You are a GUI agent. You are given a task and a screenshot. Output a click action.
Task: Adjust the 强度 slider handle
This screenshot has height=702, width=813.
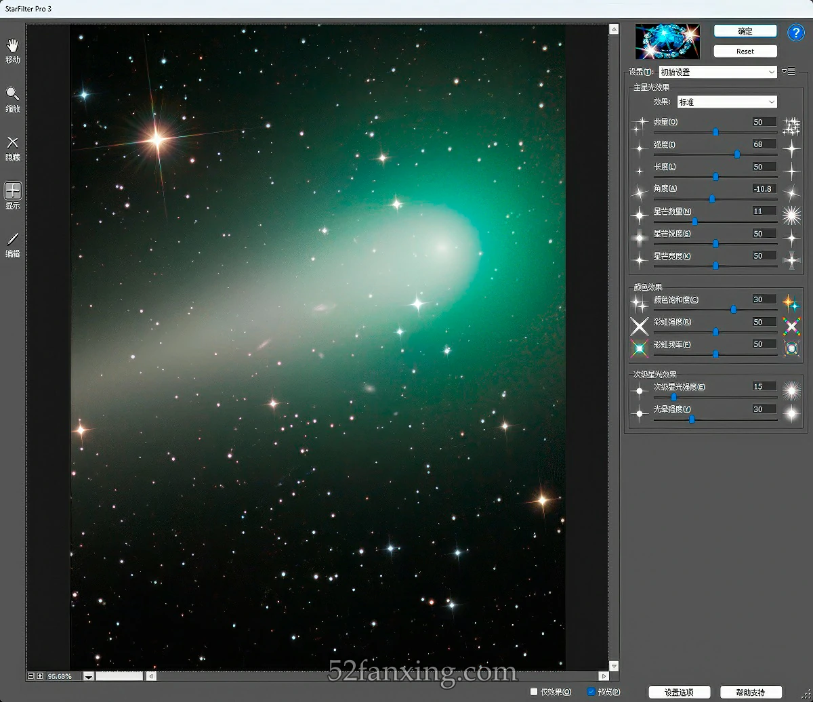pyautogui.click(x=737, y=154)
